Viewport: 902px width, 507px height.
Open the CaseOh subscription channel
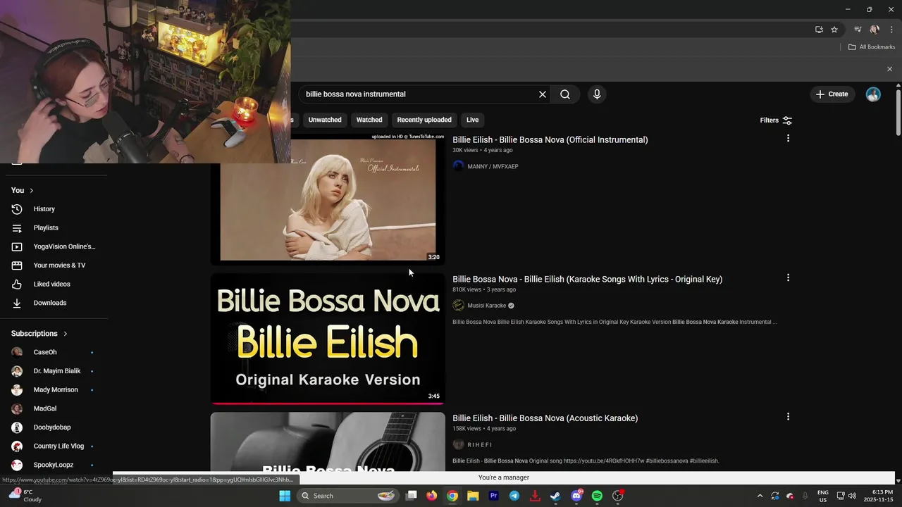pos(54,352)
